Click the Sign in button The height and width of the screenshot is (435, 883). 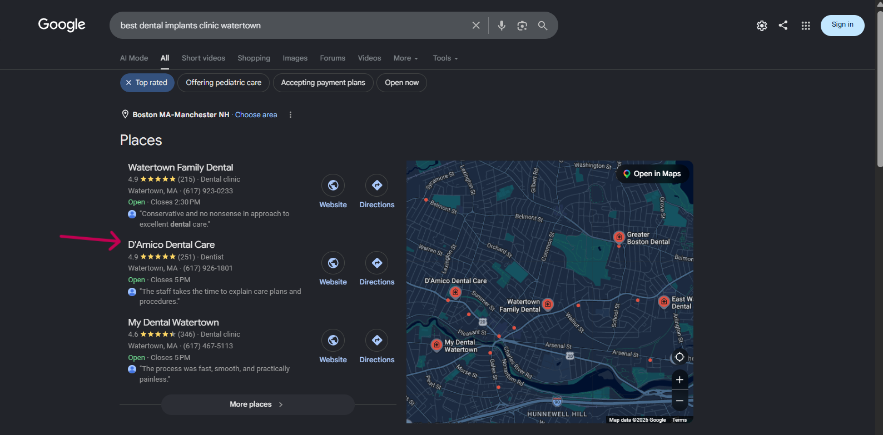(x=842, y=25)
